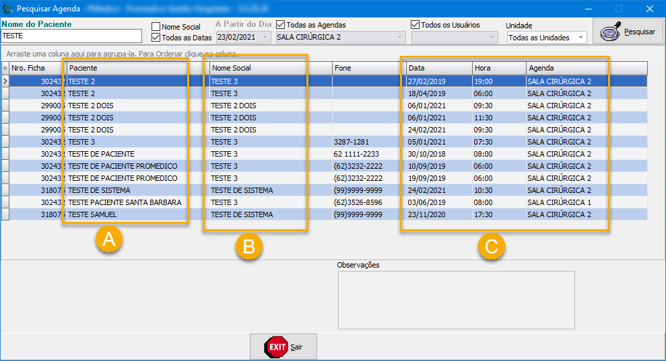The height and width of the screenshot is (361, 666).
Task: Click the asterisk grid corner selector
Action: coord(5,68)
